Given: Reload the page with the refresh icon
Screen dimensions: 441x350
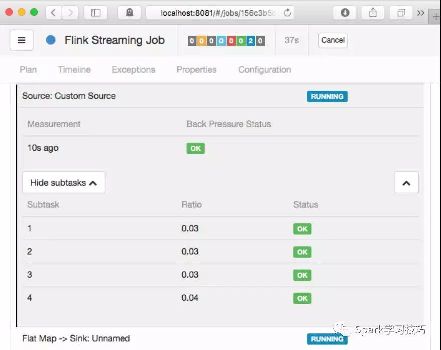Looking at the screenshot, I should (x=287, y=13).
